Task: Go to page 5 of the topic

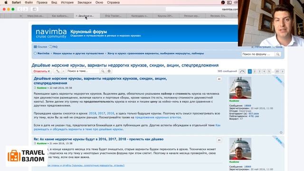Action: coord(269,72)
